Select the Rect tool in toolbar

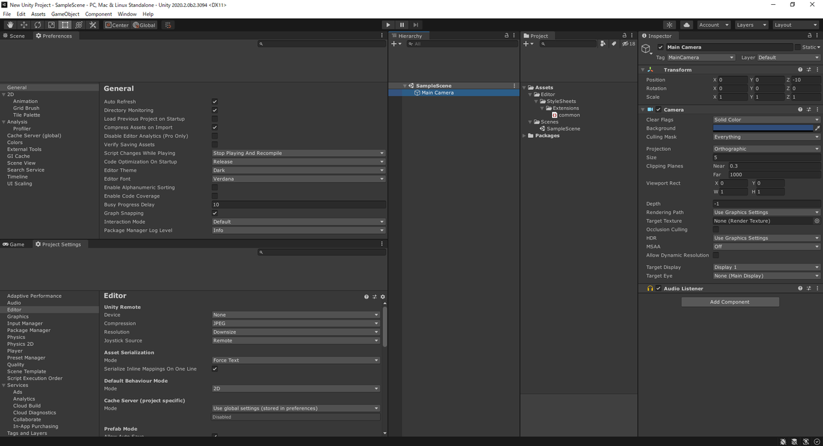click(65, 25)
